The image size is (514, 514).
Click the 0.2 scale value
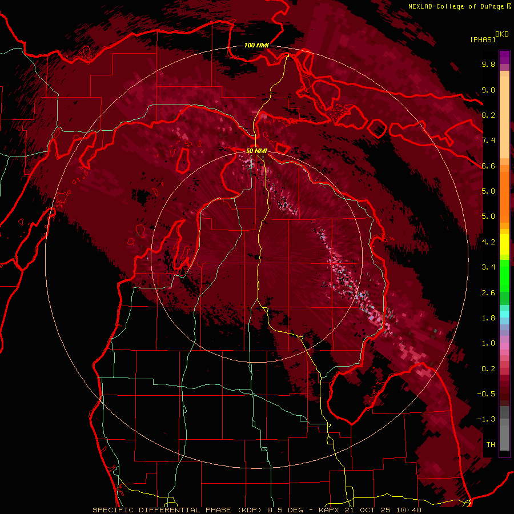[488, 369]
